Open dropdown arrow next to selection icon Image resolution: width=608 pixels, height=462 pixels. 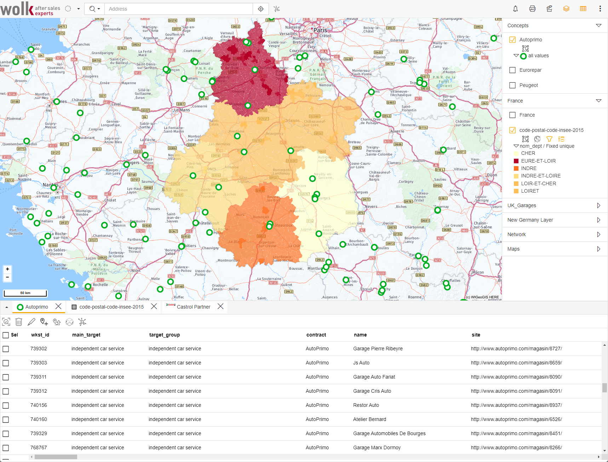click(79, 9)
